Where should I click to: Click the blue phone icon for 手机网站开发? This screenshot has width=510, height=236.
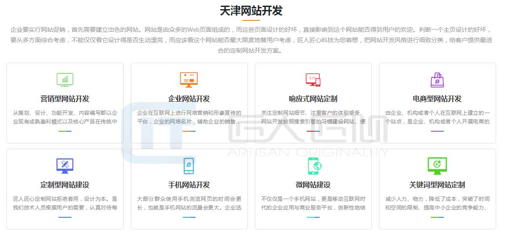[189, 166]
